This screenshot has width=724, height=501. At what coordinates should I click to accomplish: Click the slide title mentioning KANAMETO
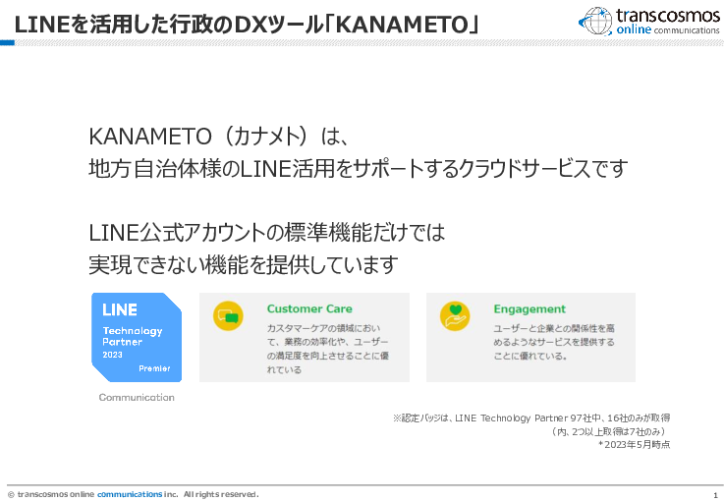(247, 25)
